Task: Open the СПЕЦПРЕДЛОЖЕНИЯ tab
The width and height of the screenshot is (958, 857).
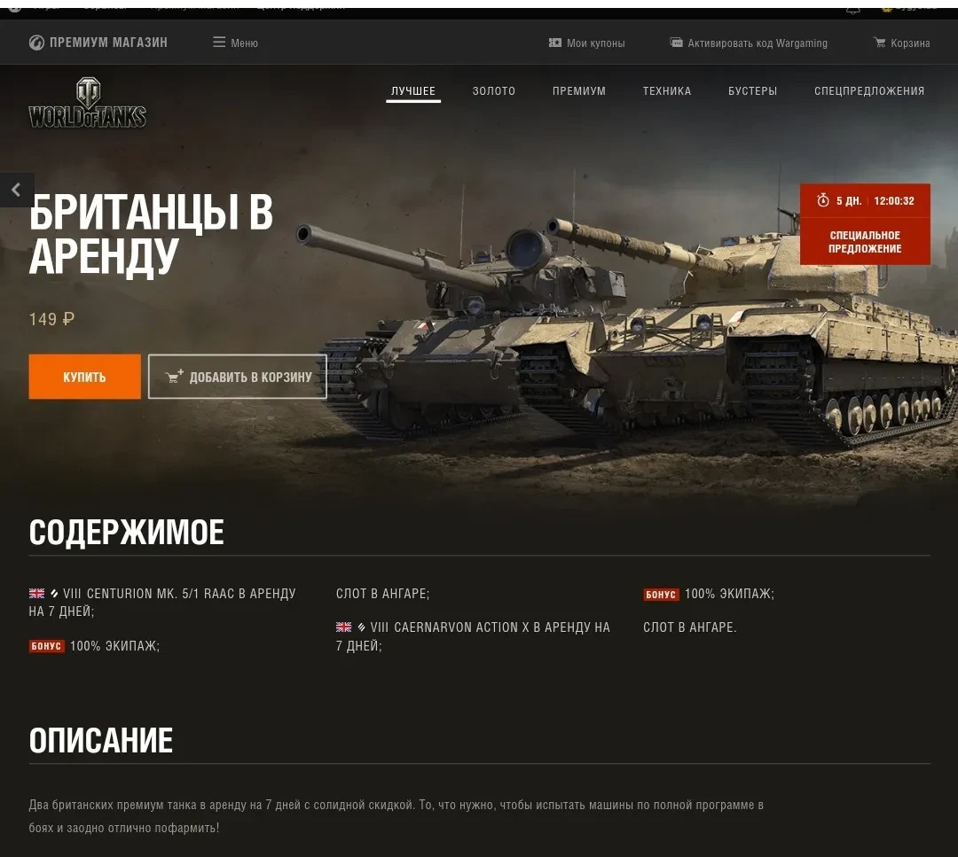Action: (868, 91)
